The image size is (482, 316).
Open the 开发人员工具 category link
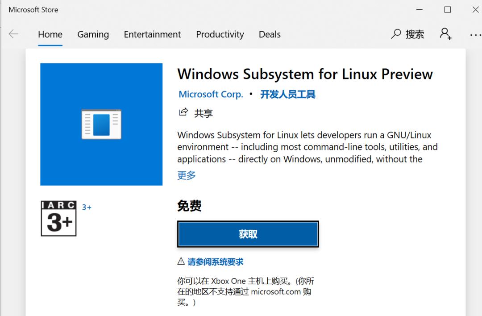[x=288, y=94]
